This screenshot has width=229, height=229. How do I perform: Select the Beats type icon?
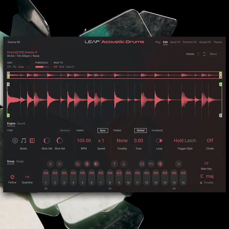tap(15, 141)
